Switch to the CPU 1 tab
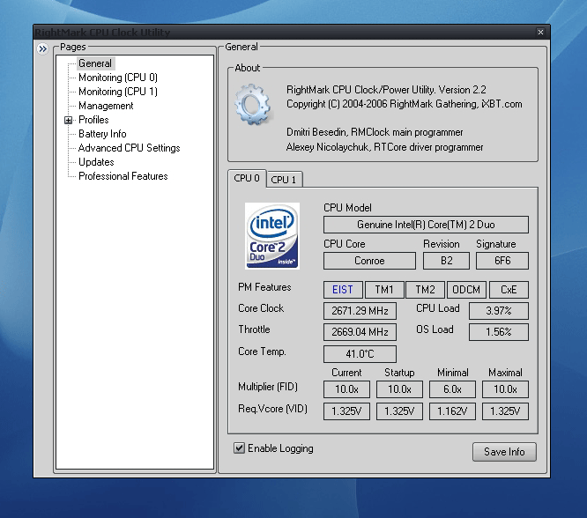Screen dimensions: 587x518 point(284,180)
